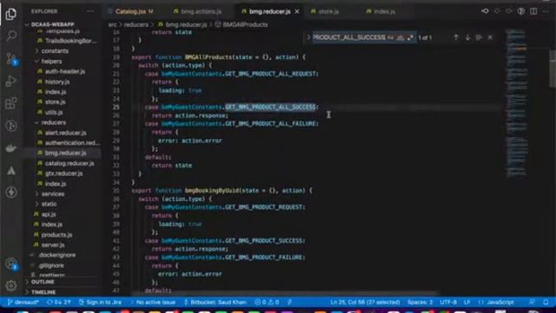Click Ln 25, Col 66 cursor position

(365, 302)
